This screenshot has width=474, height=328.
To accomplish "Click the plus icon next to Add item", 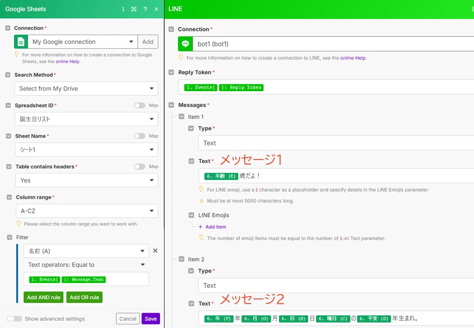I will coord(201,227).
